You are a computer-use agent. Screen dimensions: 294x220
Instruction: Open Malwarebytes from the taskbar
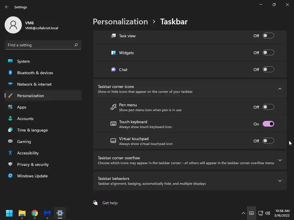(x=47, y=213)
